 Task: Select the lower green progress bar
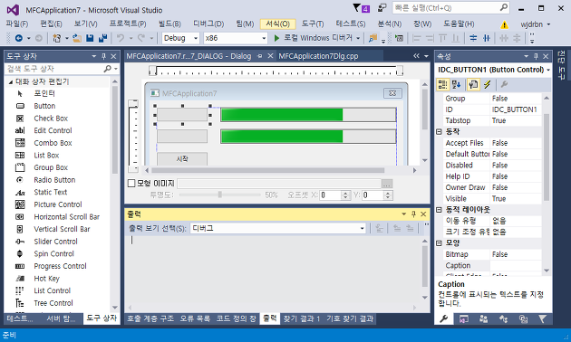308,137
